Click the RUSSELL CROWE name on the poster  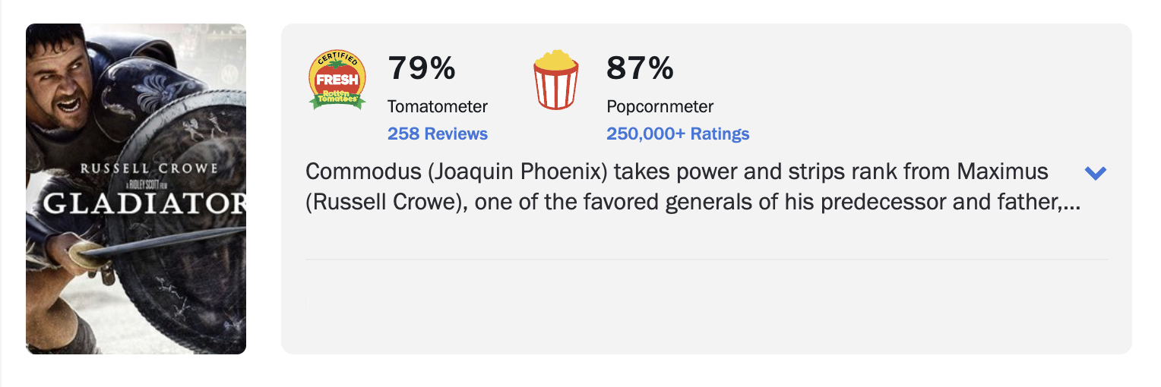(x=149, y=168)
